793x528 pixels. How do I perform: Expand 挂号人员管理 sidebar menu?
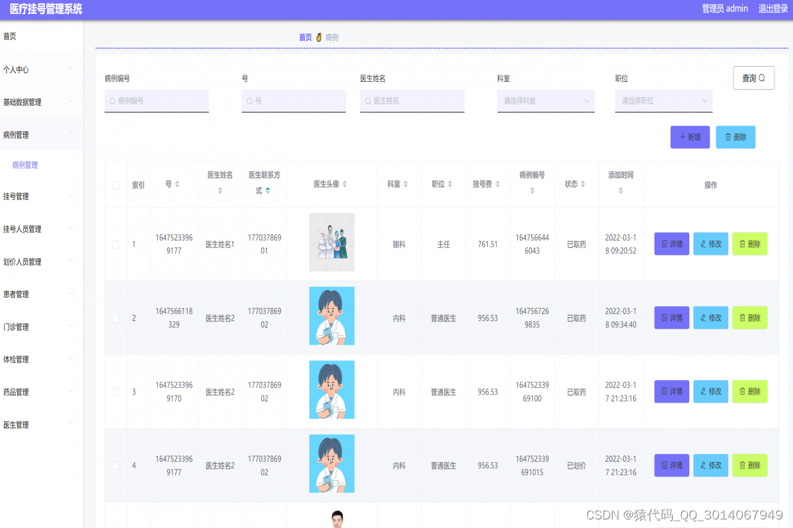(42, 229)
